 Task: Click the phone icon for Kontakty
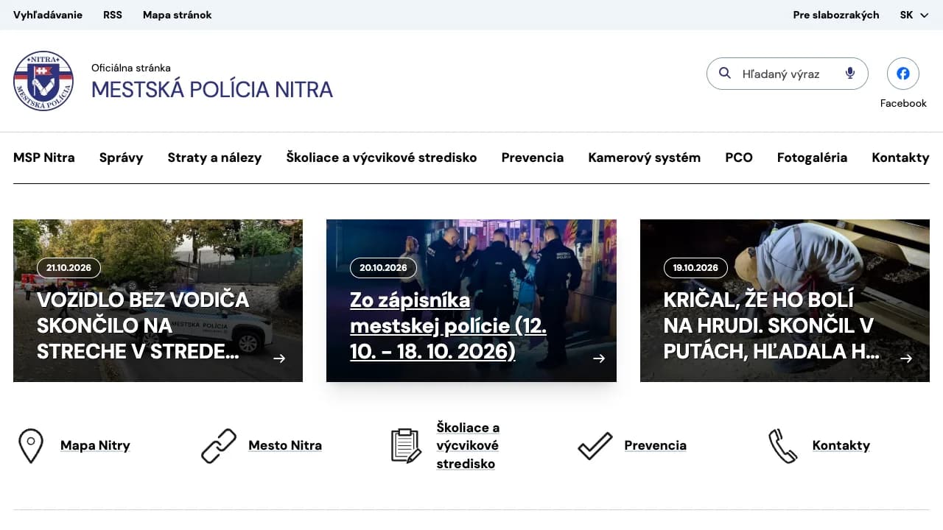pyautogui.click(x=783, y=445)
